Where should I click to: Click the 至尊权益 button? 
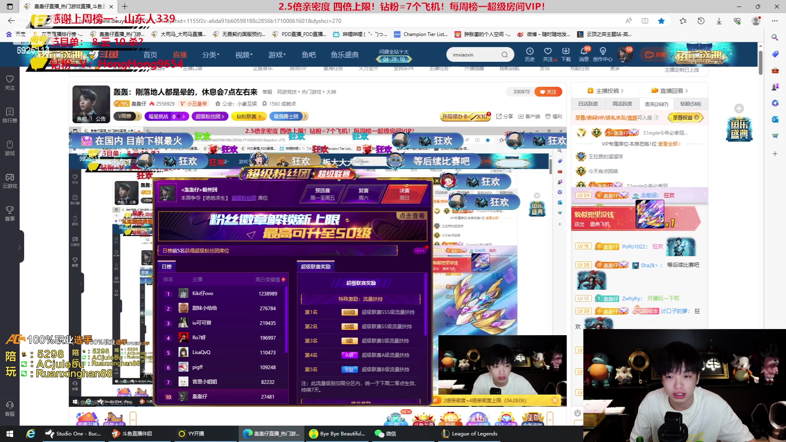click(685, 117)
